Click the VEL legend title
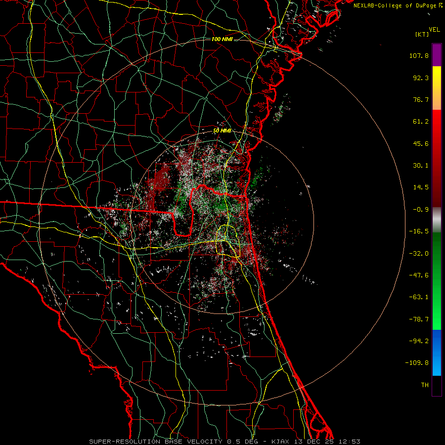The image size is (445, 445). (434, 30)
